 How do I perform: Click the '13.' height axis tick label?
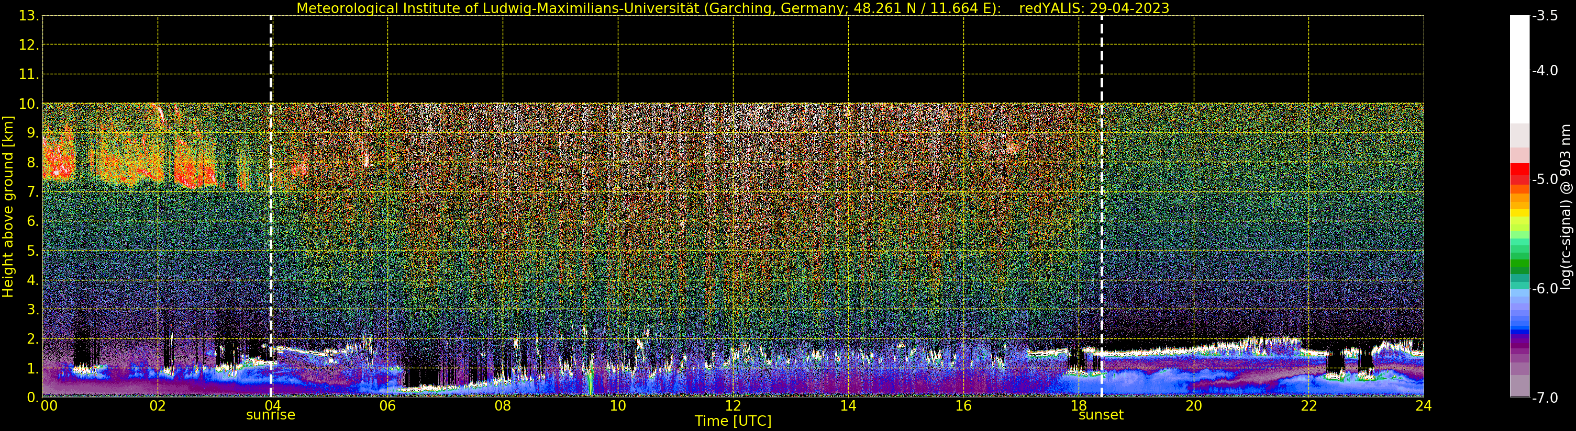coord(29,16)
